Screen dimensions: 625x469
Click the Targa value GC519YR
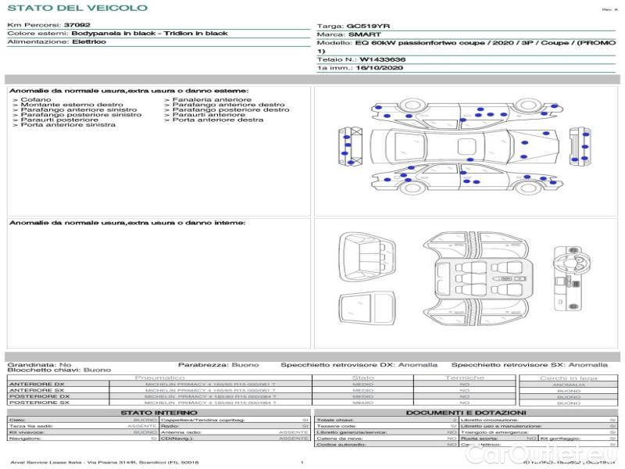pos(368,27)
